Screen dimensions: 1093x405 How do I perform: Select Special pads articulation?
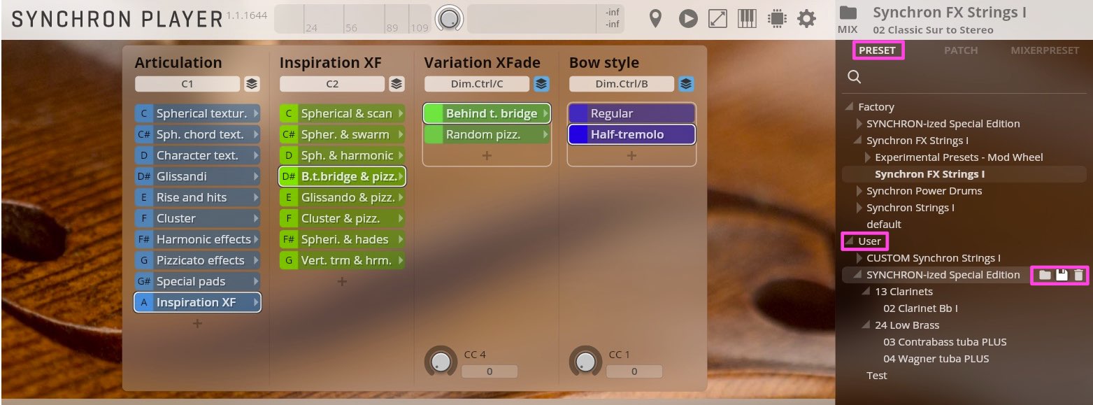tap(197, 281)
